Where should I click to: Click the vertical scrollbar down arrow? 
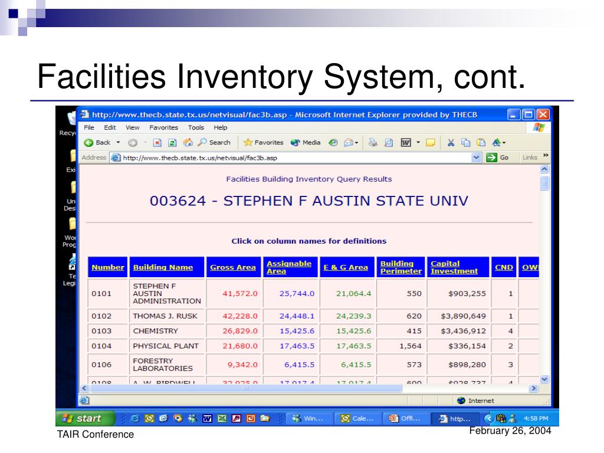tap(544, 379)
